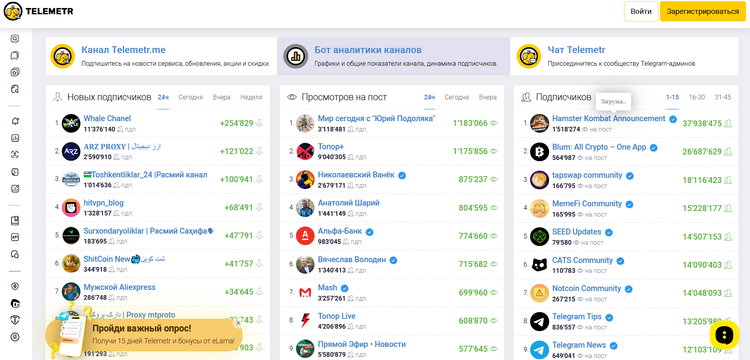Click the shield with T sidebar icon
Viewport: 750px width, 360px height.
tap(15, 320)
